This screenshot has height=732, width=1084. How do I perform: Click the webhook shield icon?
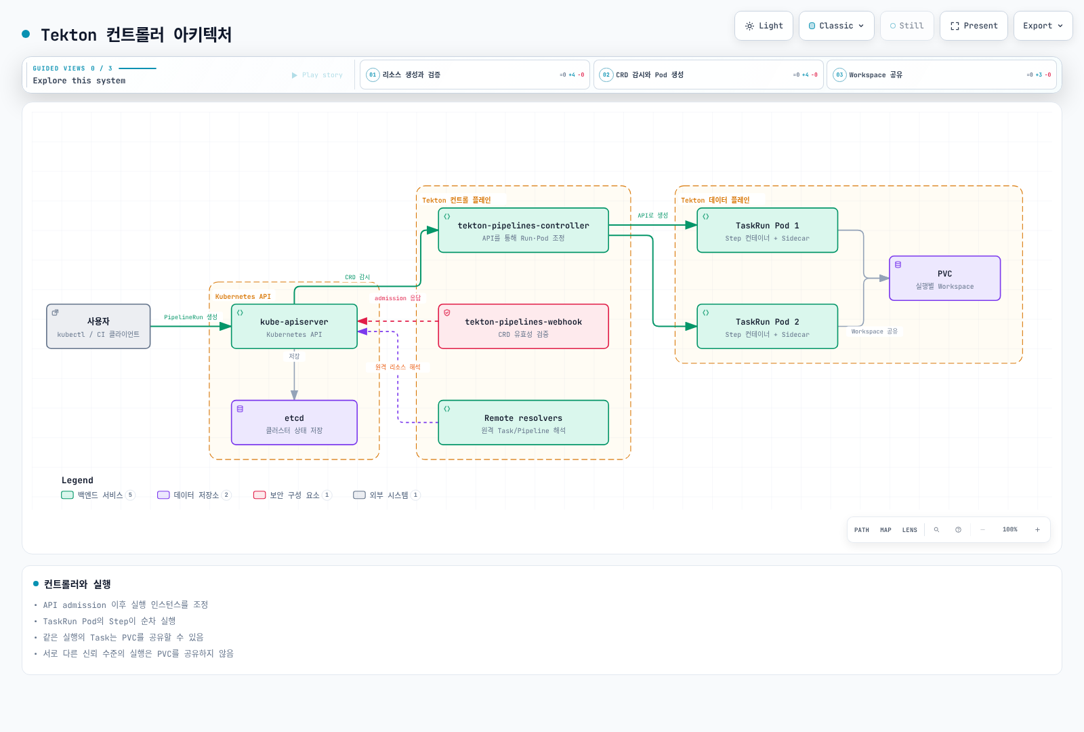pyautogui.click(x=447, y=312)
